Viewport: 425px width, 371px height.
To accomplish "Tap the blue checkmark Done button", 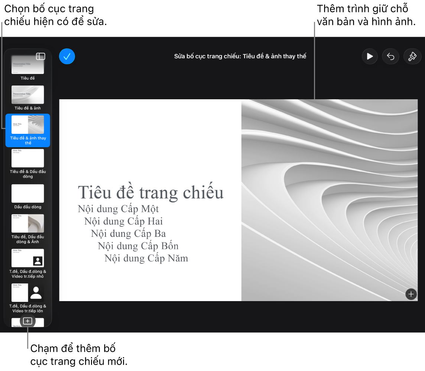I will [x=67, y=57].
